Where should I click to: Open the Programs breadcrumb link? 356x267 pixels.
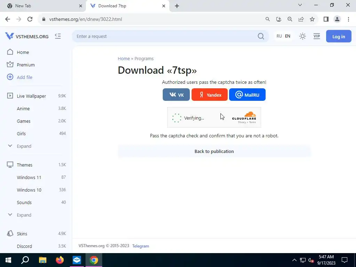pyautogui.click(x=144, y=58)
